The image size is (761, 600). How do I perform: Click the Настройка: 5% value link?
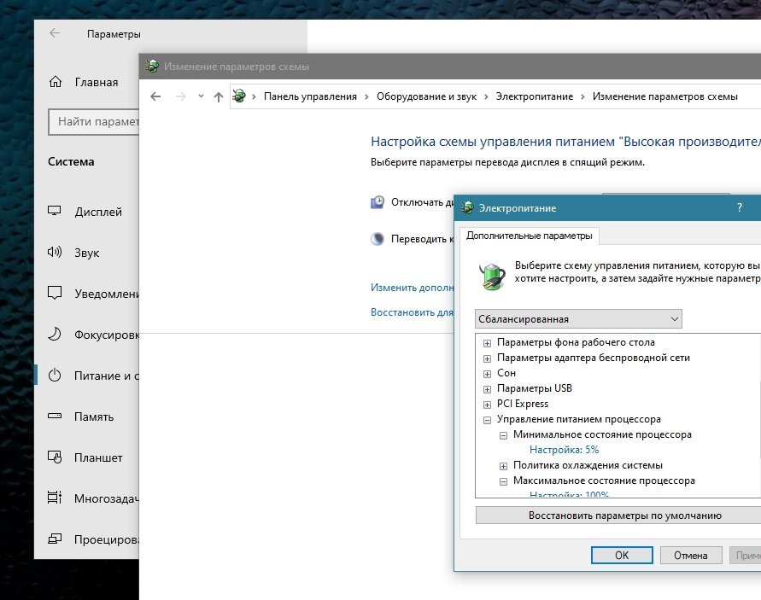pyautogui.click(x=564, y=450)
